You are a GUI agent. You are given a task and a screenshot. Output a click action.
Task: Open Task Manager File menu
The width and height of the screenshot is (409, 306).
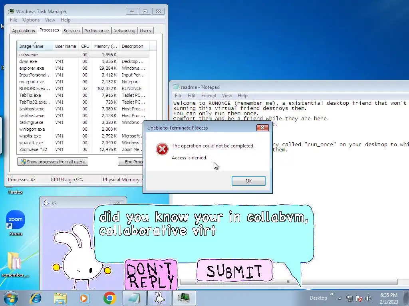tap(14, 20)
